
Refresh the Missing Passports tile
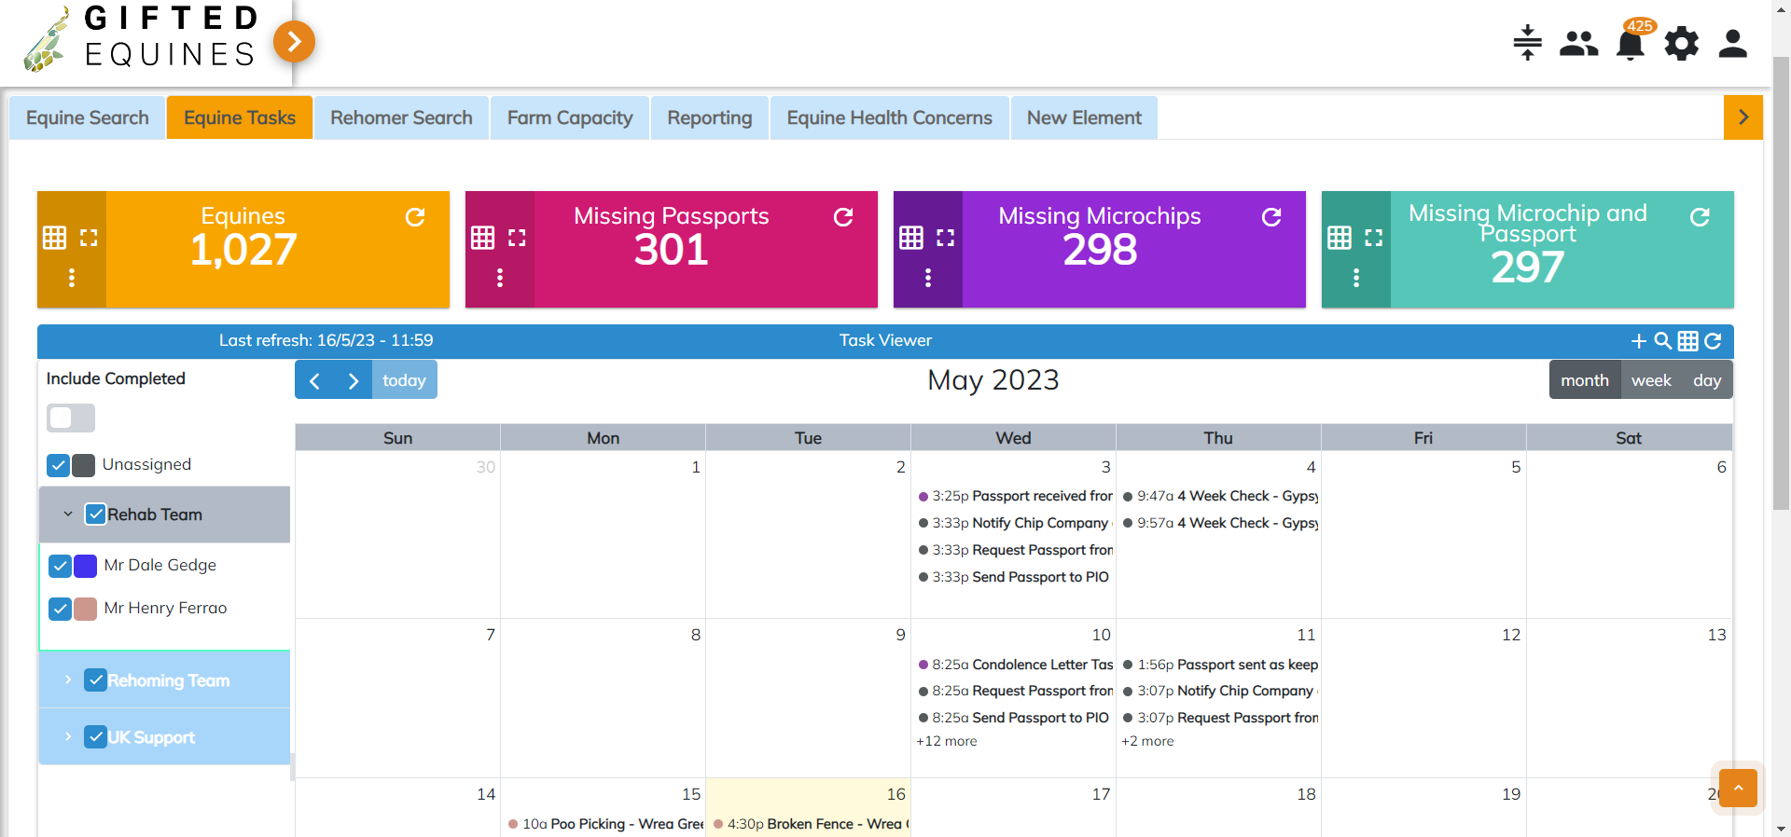click(x=843, y=217)
